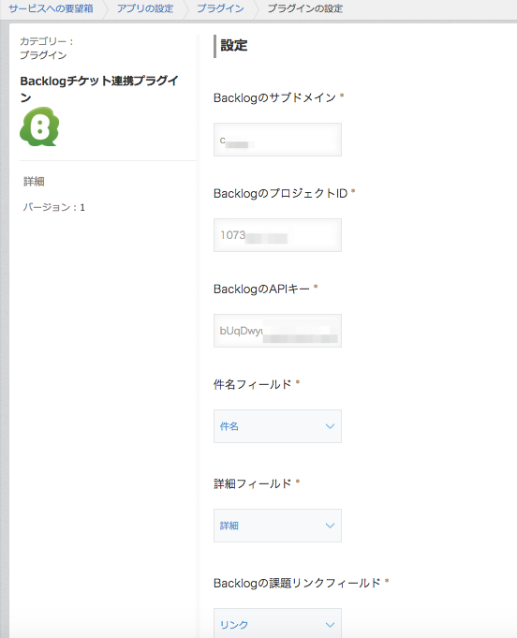Click the green Backlog plugin logo icon
517x638 pixels.
39,126
